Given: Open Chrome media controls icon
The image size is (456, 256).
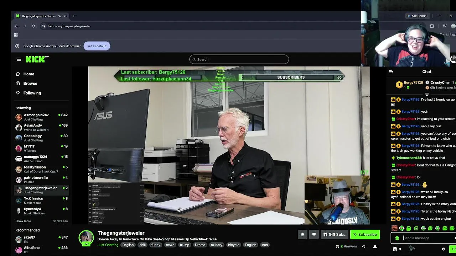Looking at the screenshot, I should point(445,26).
